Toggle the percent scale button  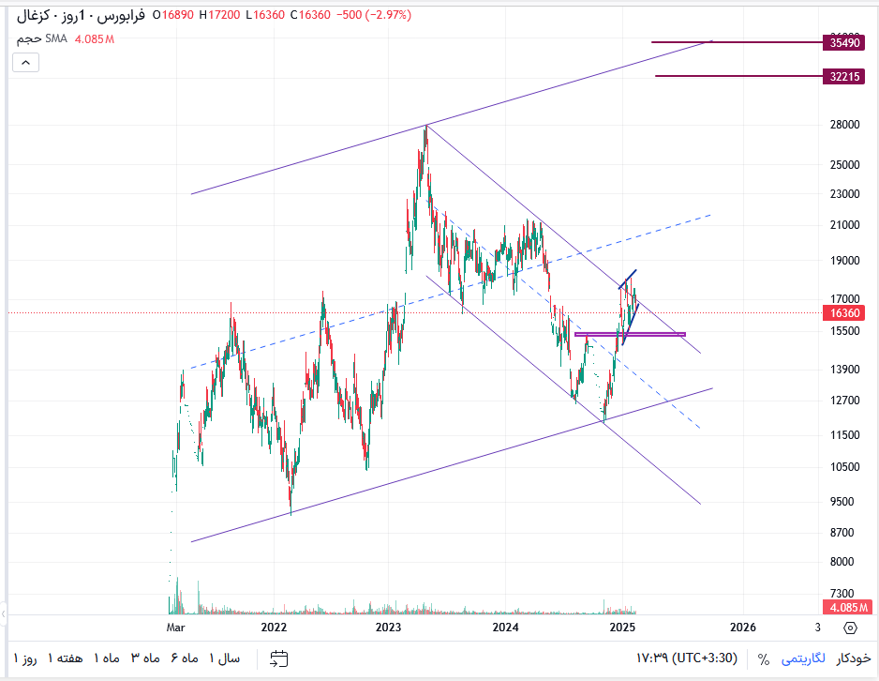(764, 658)
